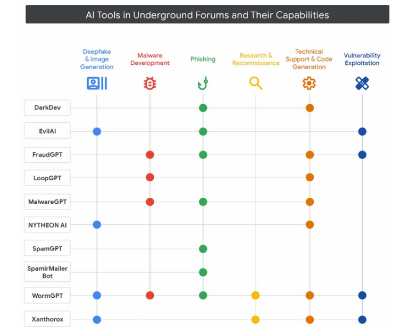Click FraudGPT's dark blue Vulnerability Exploitation dot
The height and width of the screenshot is (327, 400).
pos(362,155)
